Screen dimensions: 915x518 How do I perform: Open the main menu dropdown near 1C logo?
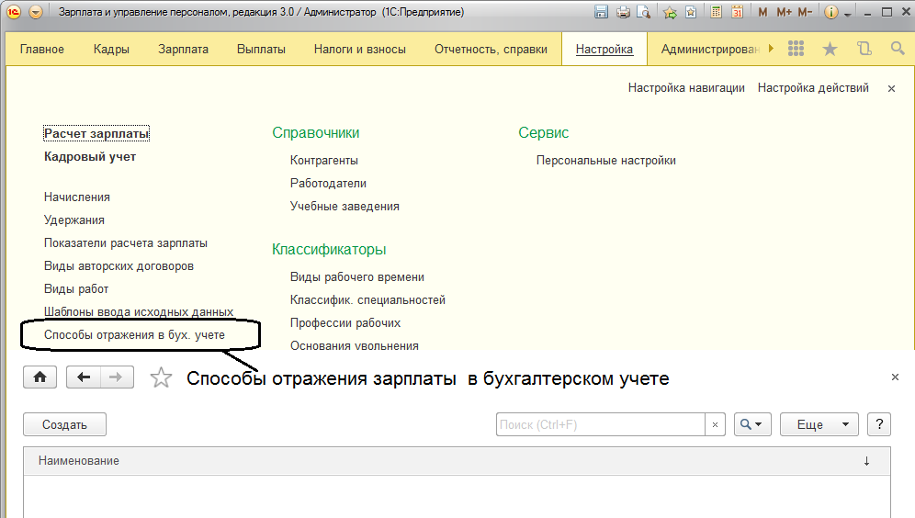click(35, 13)
